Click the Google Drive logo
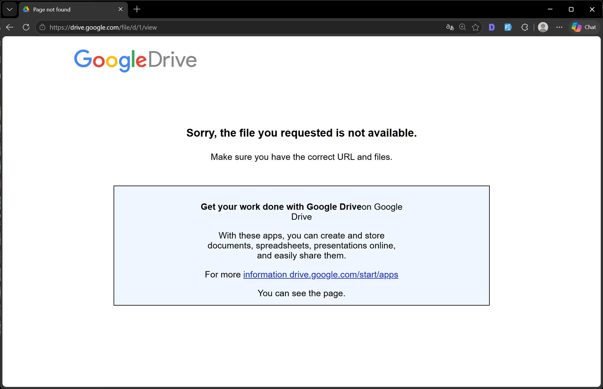 click(135, 60)
